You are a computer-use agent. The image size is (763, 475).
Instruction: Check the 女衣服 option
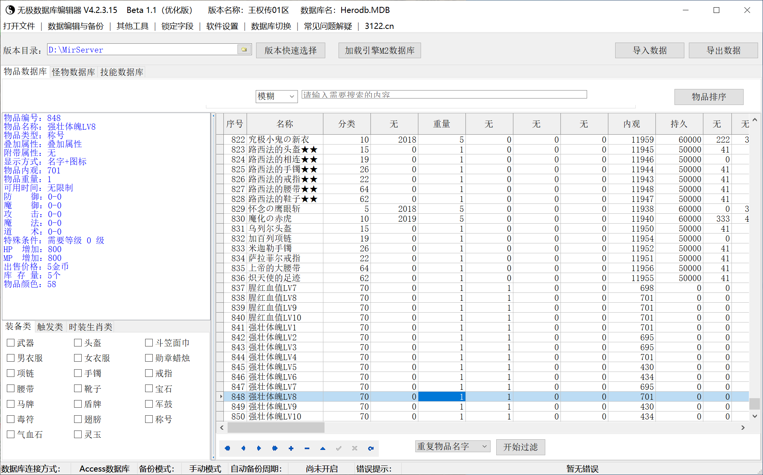coord(78,358)
